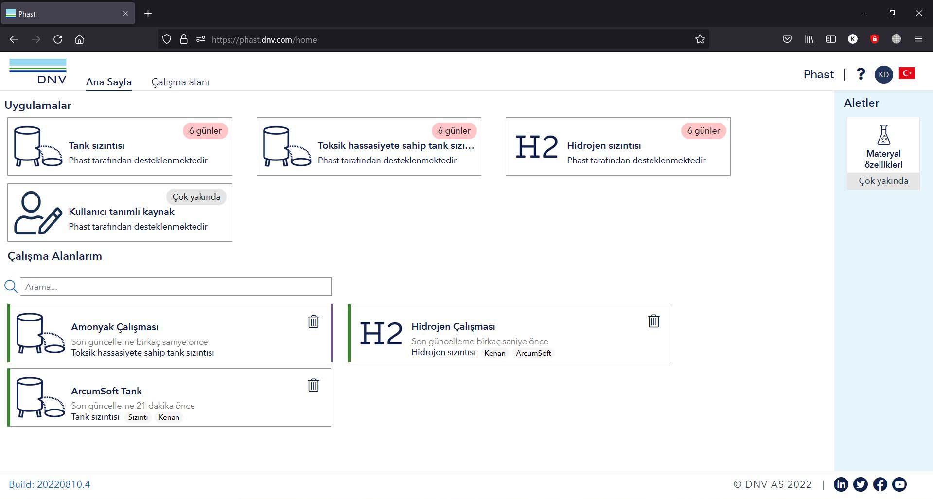Screen dimensions: 933x499
Task: Close the Phast browser tab
Action: pos(125,14)
